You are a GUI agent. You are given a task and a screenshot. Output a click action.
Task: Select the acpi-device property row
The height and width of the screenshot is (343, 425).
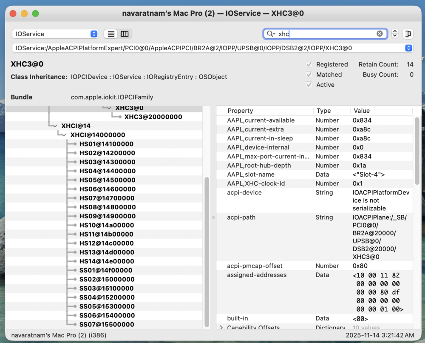314,200
